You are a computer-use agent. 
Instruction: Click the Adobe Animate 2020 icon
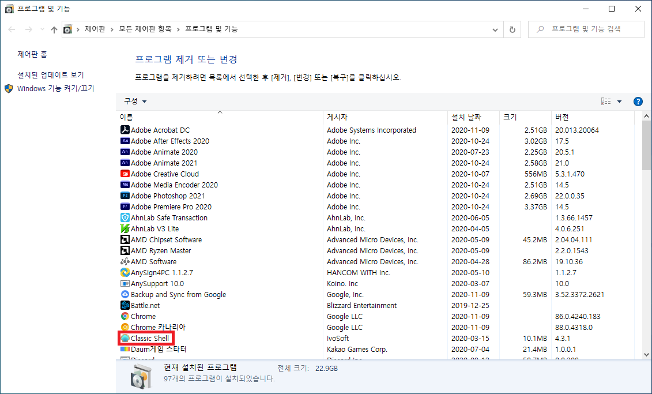tap(125, 152)
